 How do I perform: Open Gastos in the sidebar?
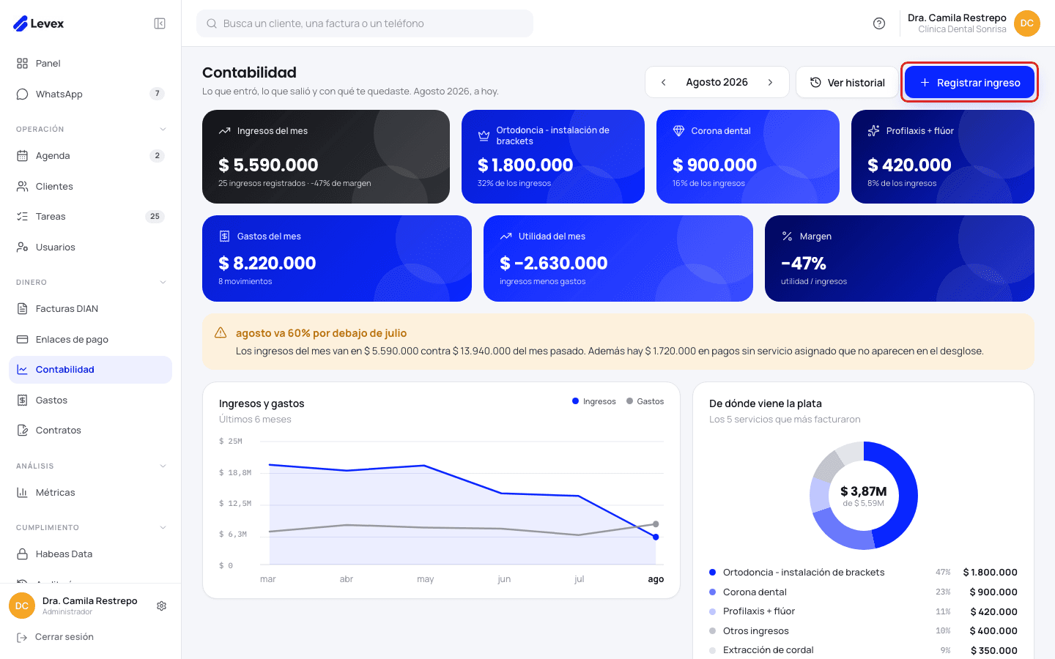click(90, 401)
